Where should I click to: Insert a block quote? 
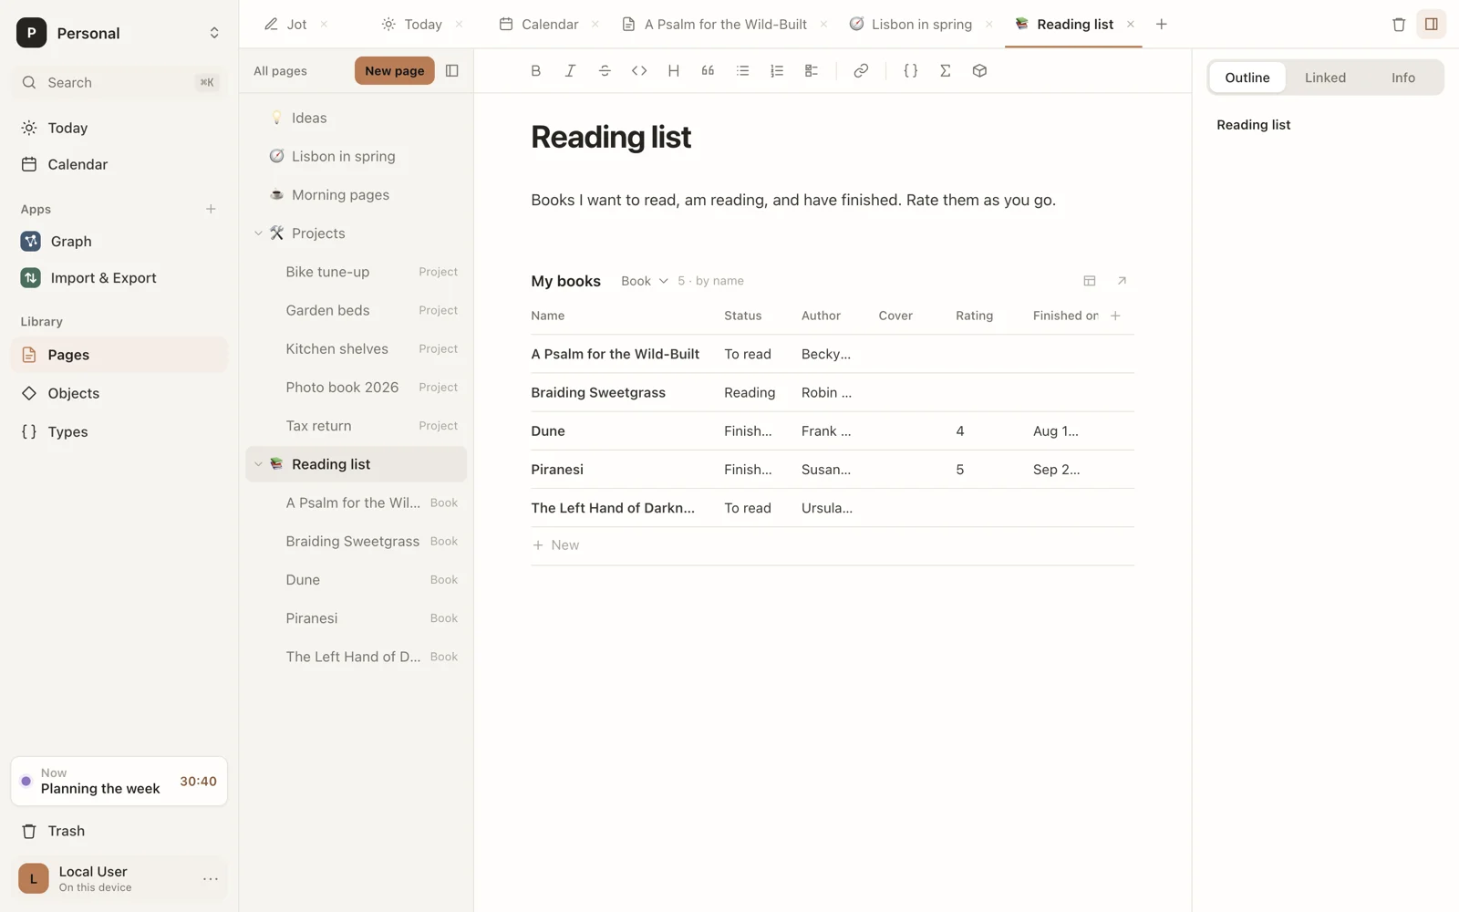click(x=708, y=70)
